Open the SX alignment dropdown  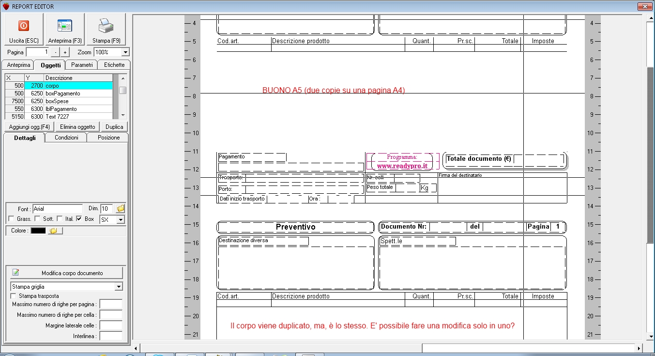pos(121,220)
